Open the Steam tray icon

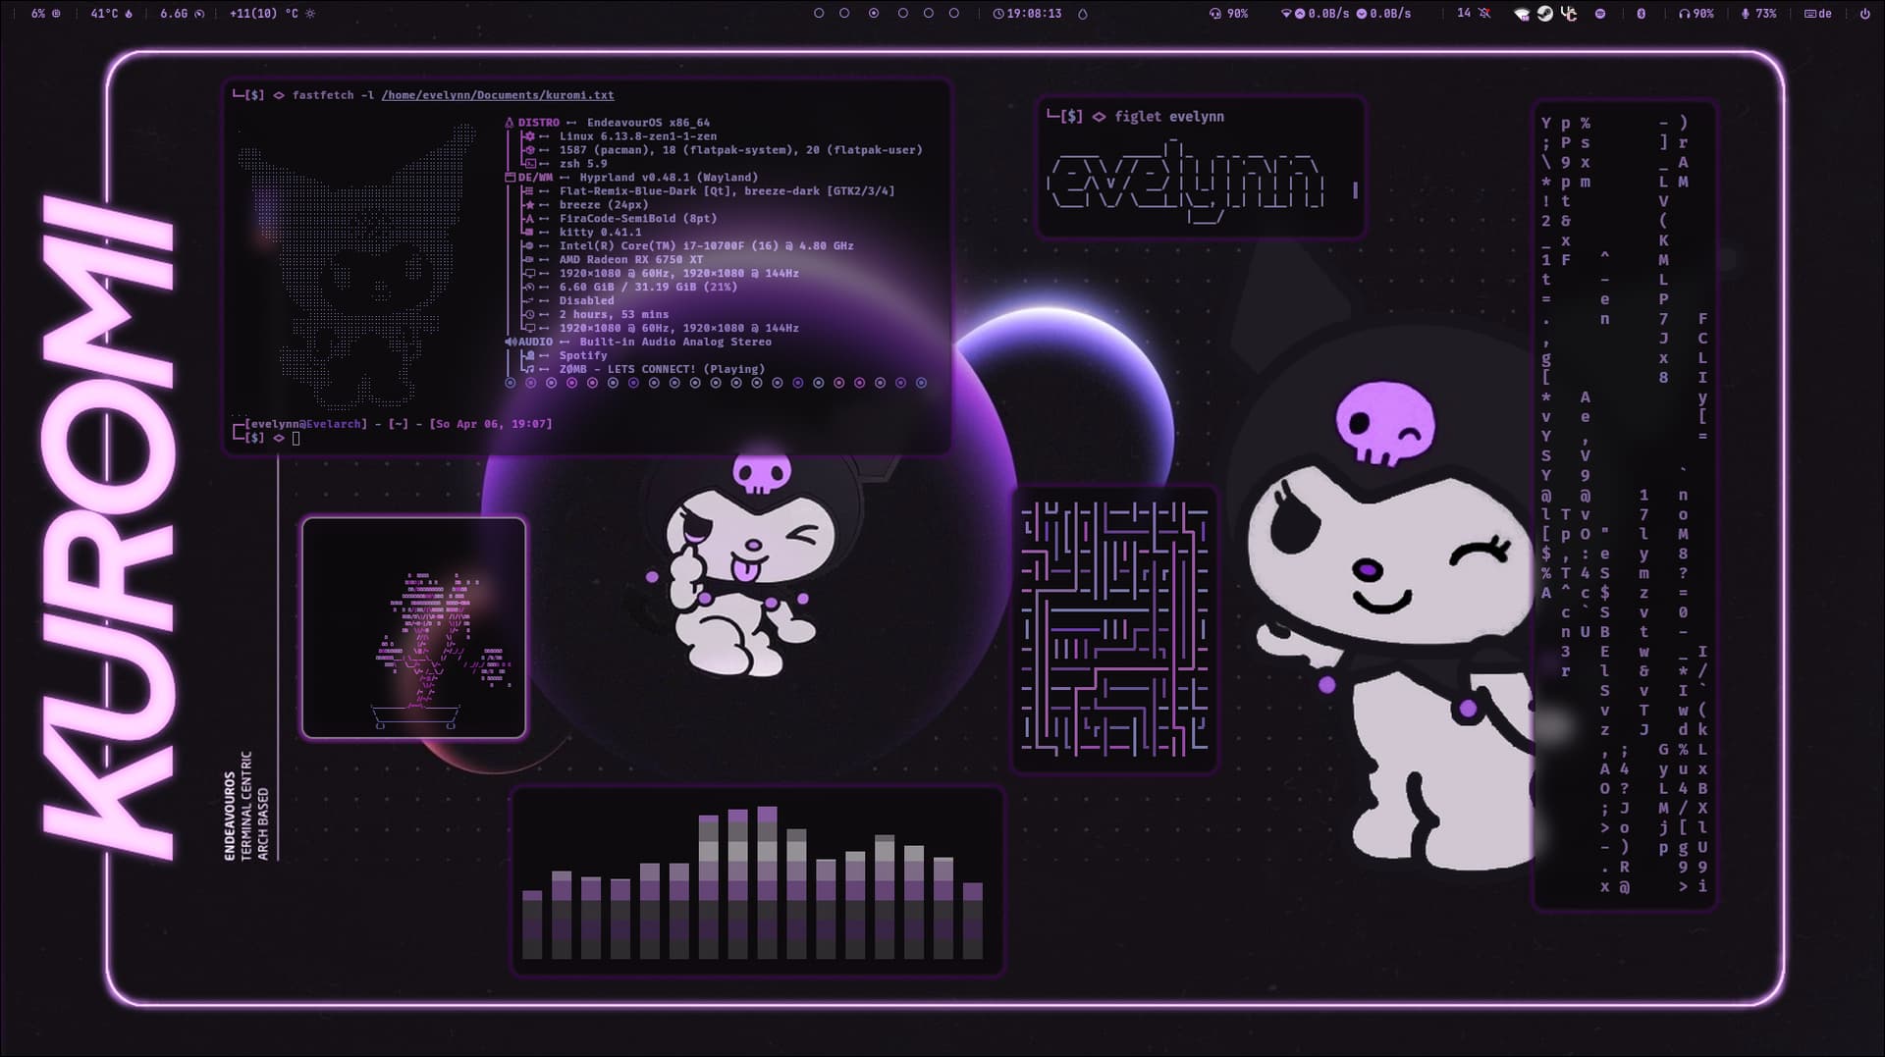pos(1544,14)
